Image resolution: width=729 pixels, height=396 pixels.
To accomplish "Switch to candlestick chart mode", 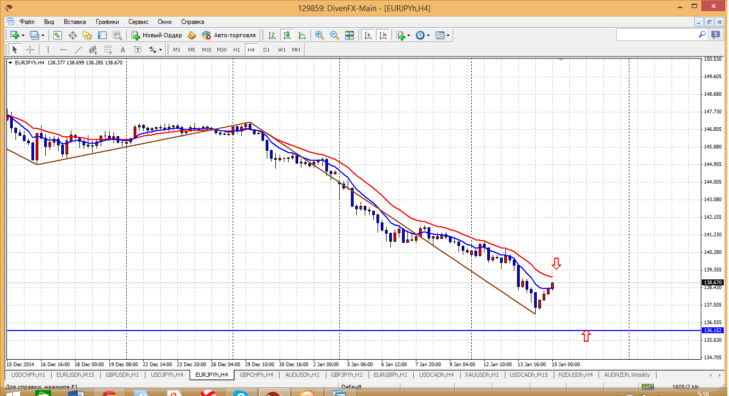I will [x=287, y=35].
